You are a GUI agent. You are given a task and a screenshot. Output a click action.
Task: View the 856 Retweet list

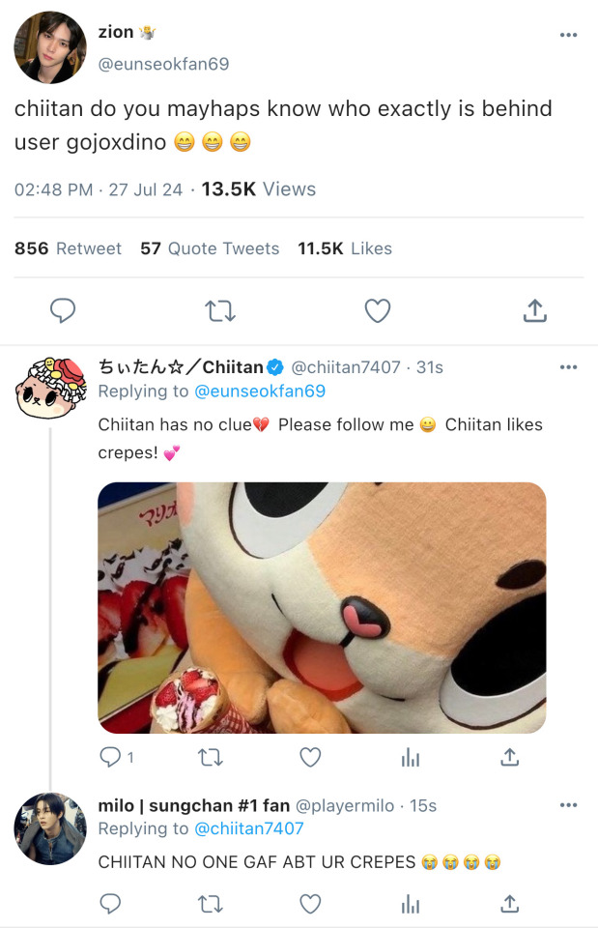point(68,248)
